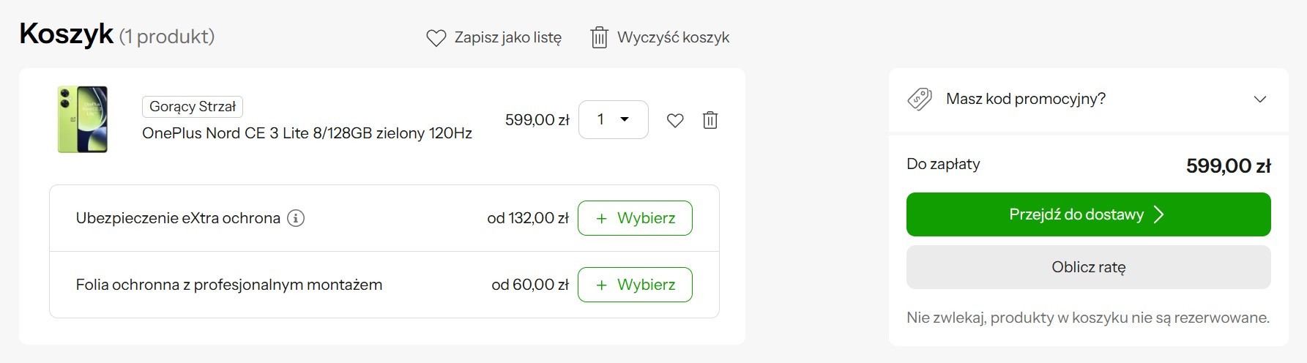Click the trash bin icon beside Wyczyść koszyk
This screenshot has height=363, width=1307.
pos(599,37)
